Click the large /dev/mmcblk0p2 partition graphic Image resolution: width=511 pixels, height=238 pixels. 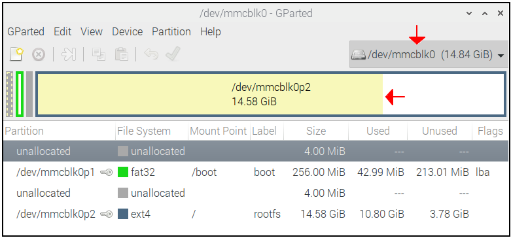point(271,94)
